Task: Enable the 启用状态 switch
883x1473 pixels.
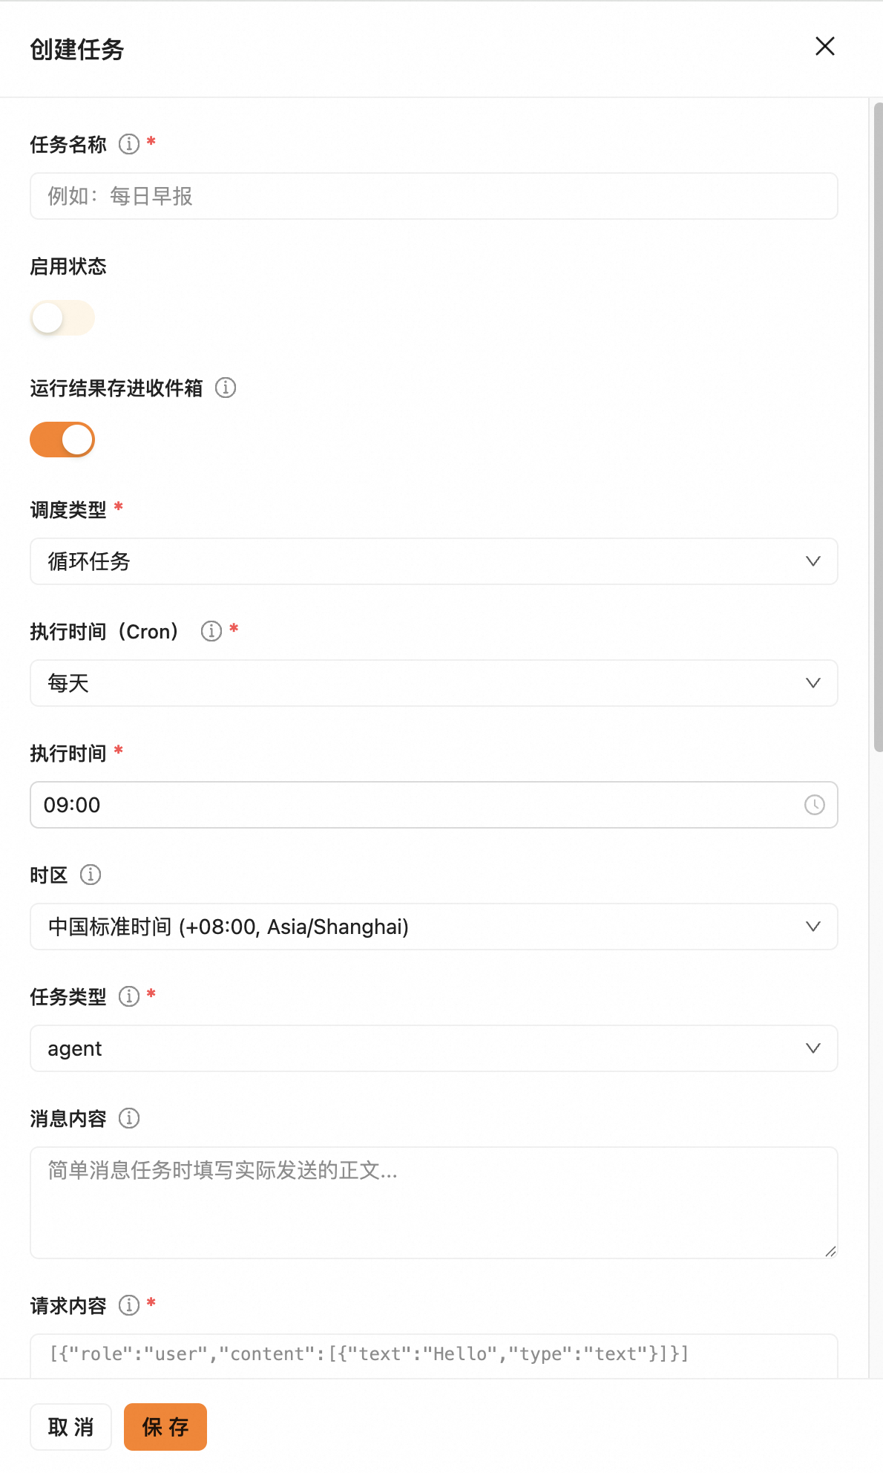Action: point(62,318)
